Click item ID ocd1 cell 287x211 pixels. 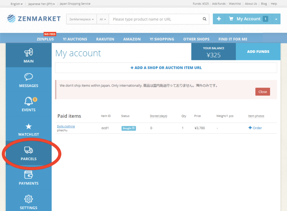point(105,128)
